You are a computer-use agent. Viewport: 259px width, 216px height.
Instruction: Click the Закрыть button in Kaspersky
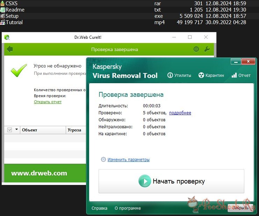point(240,208)
